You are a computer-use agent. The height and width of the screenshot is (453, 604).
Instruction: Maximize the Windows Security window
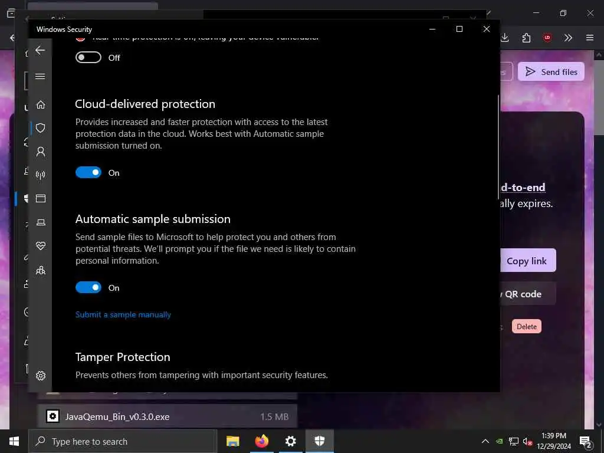tap(459, 29)
